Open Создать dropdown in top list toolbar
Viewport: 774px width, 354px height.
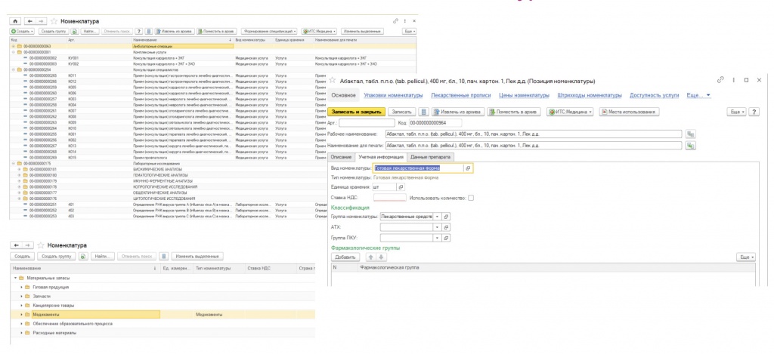pyautogui.click(x=22, y=31)
